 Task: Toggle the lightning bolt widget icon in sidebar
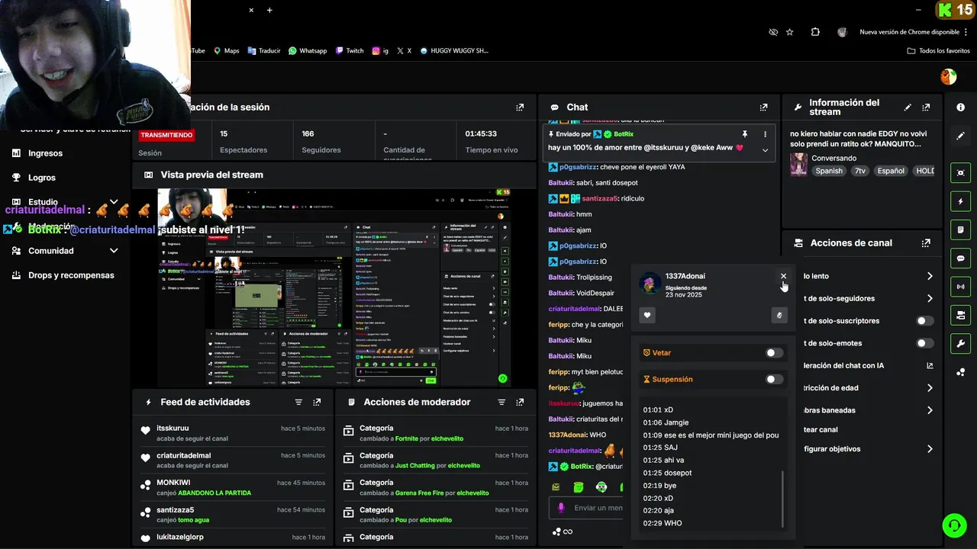[x=961, y=201]
